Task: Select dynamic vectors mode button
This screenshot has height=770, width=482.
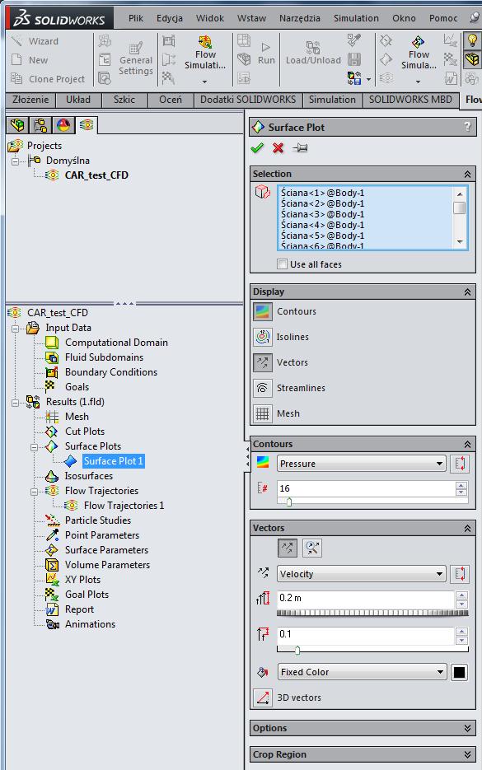Action: tap(312, 548)
